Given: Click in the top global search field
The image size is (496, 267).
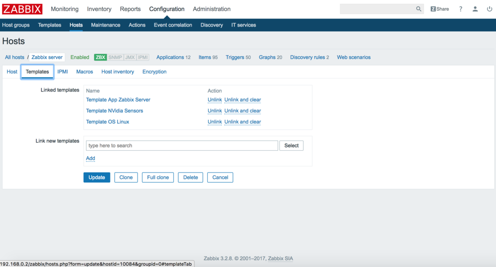Looking at the screenshot, I should 378,9.
